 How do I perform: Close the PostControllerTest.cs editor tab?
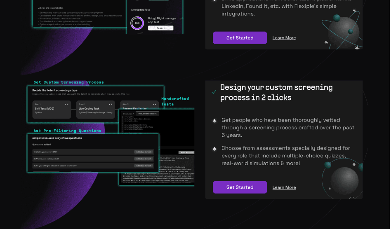click(156, 114)
